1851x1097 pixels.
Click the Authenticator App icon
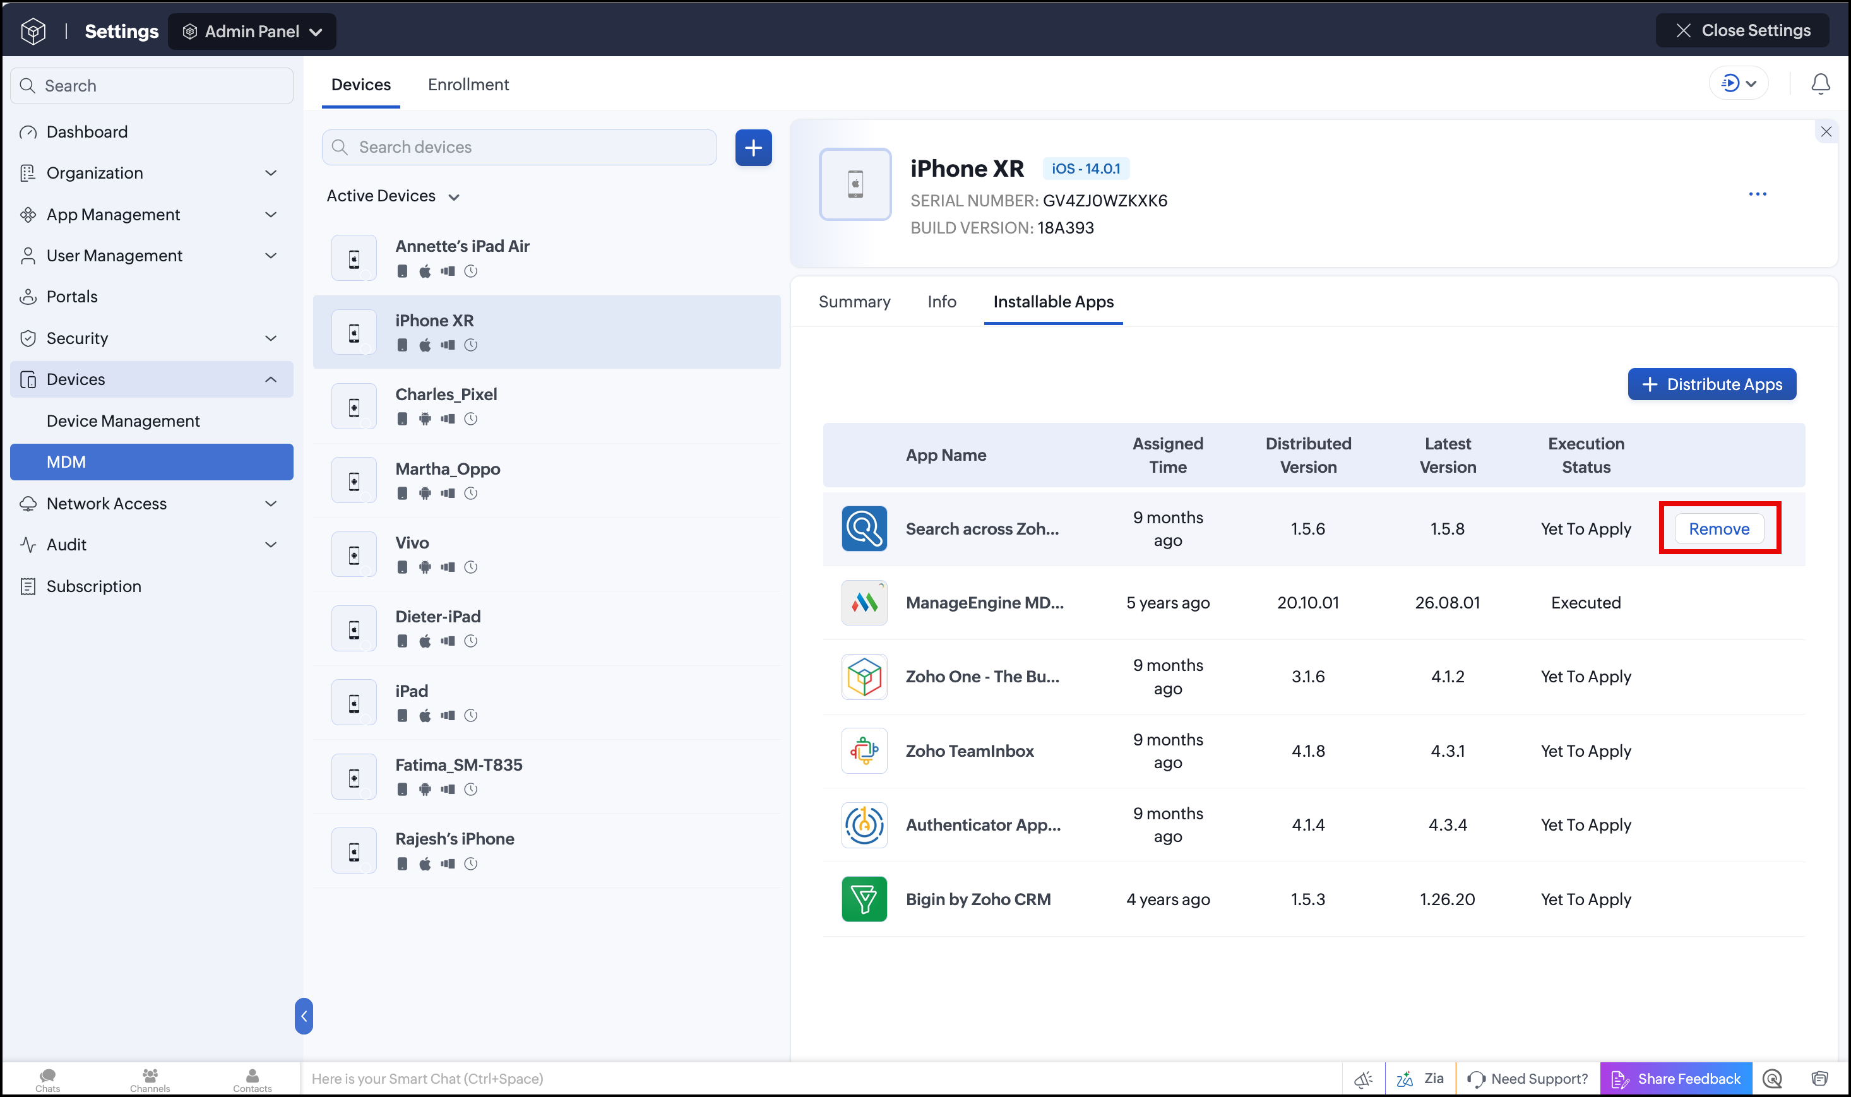click(x=864, y=825)
